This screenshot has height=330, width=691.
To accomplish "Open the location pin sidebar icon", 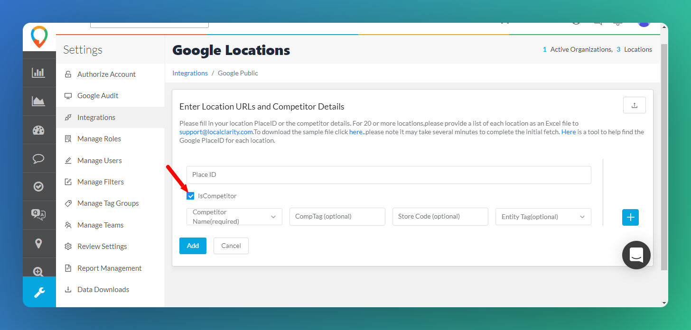I will tap(38, 243).
